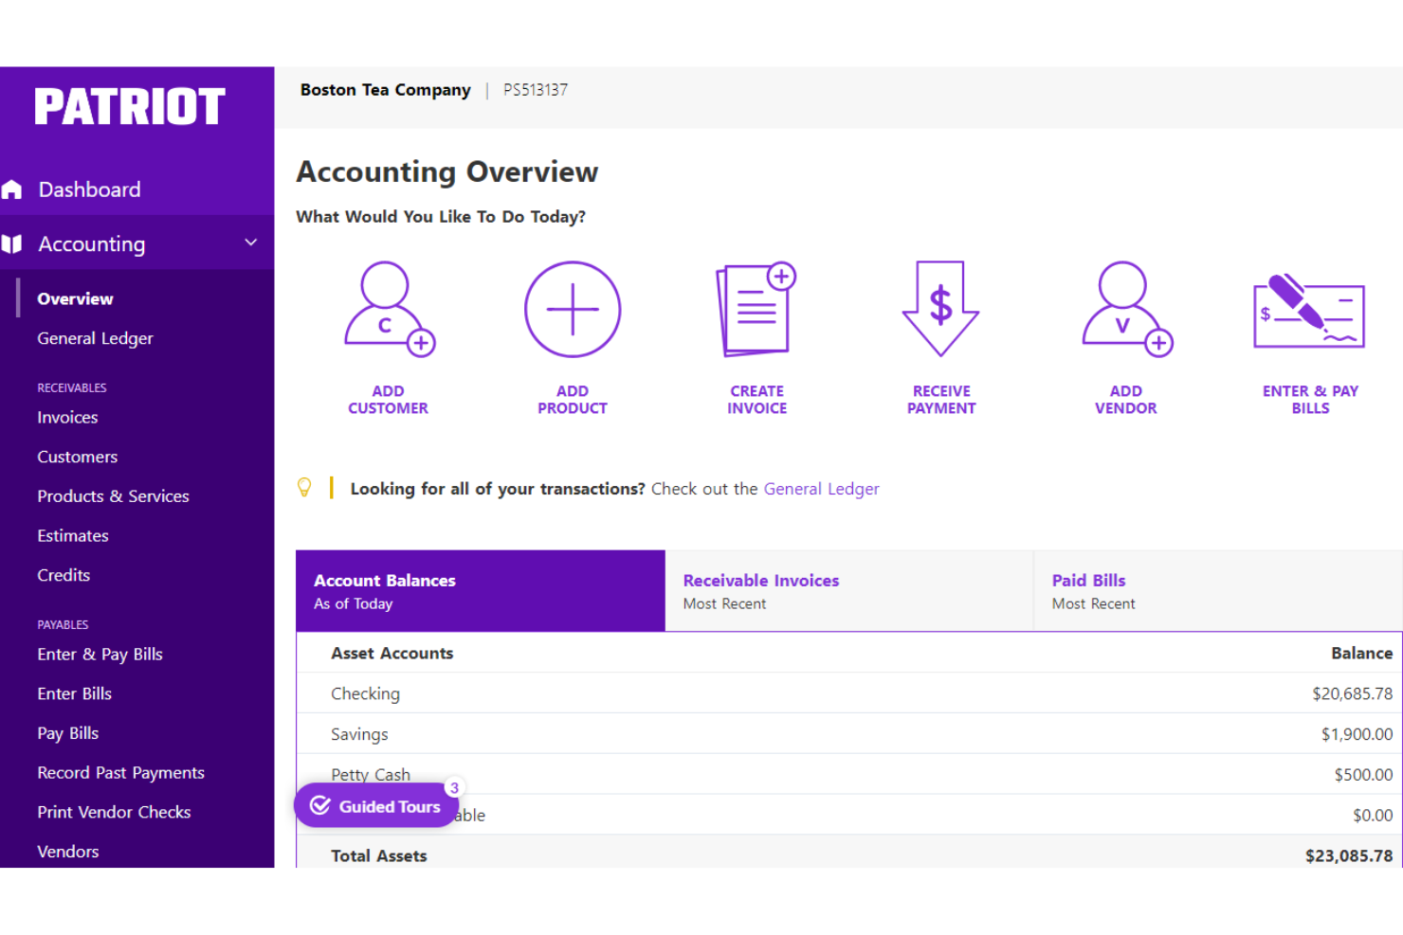
Task: Open Products & Services
Action: point(113,496)
